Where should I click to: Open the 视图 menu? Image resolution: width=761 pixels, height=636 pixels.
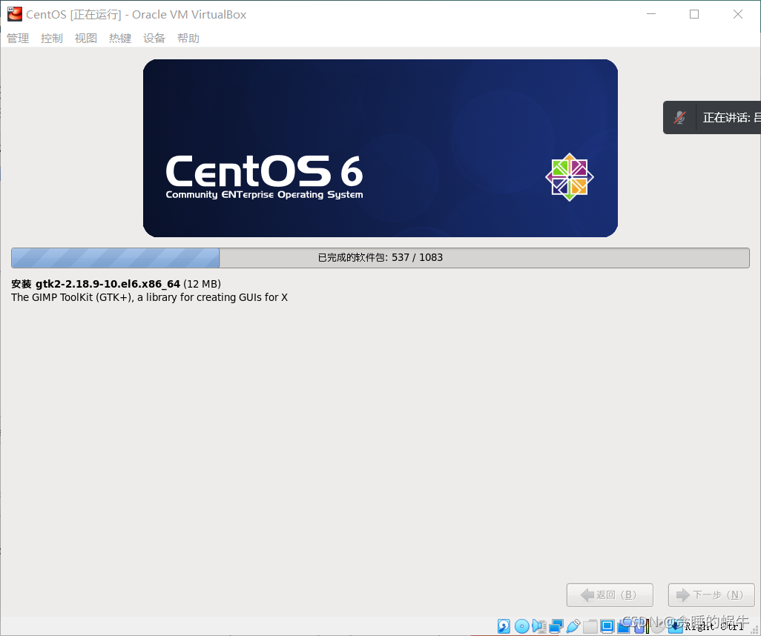(86, 39)
